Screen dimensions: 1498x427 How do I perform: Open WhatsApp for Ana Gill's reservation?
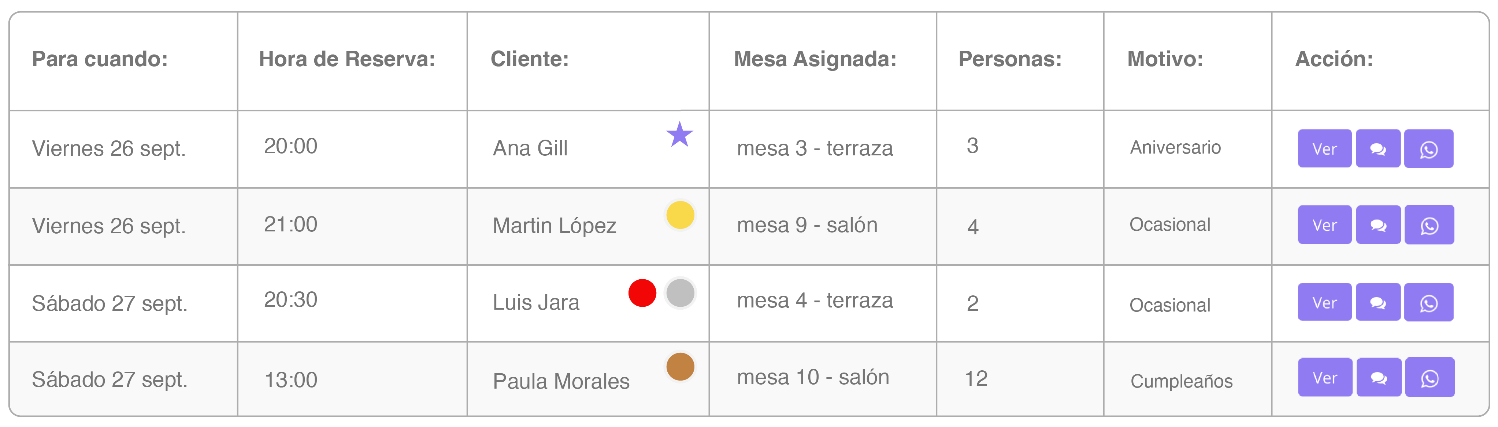click(x=1428, y=149)
